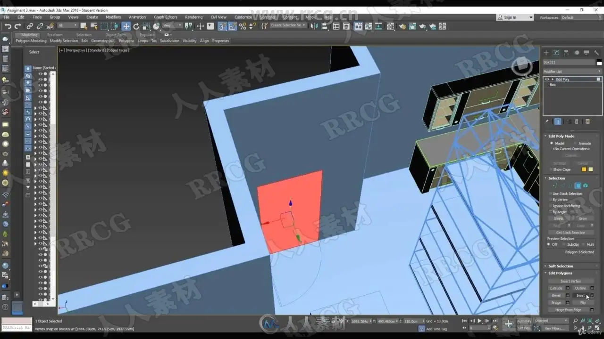Pick the Rectangular Selection Region tool
Viewport: 604px width, 339px height.
tap(104, 26)
